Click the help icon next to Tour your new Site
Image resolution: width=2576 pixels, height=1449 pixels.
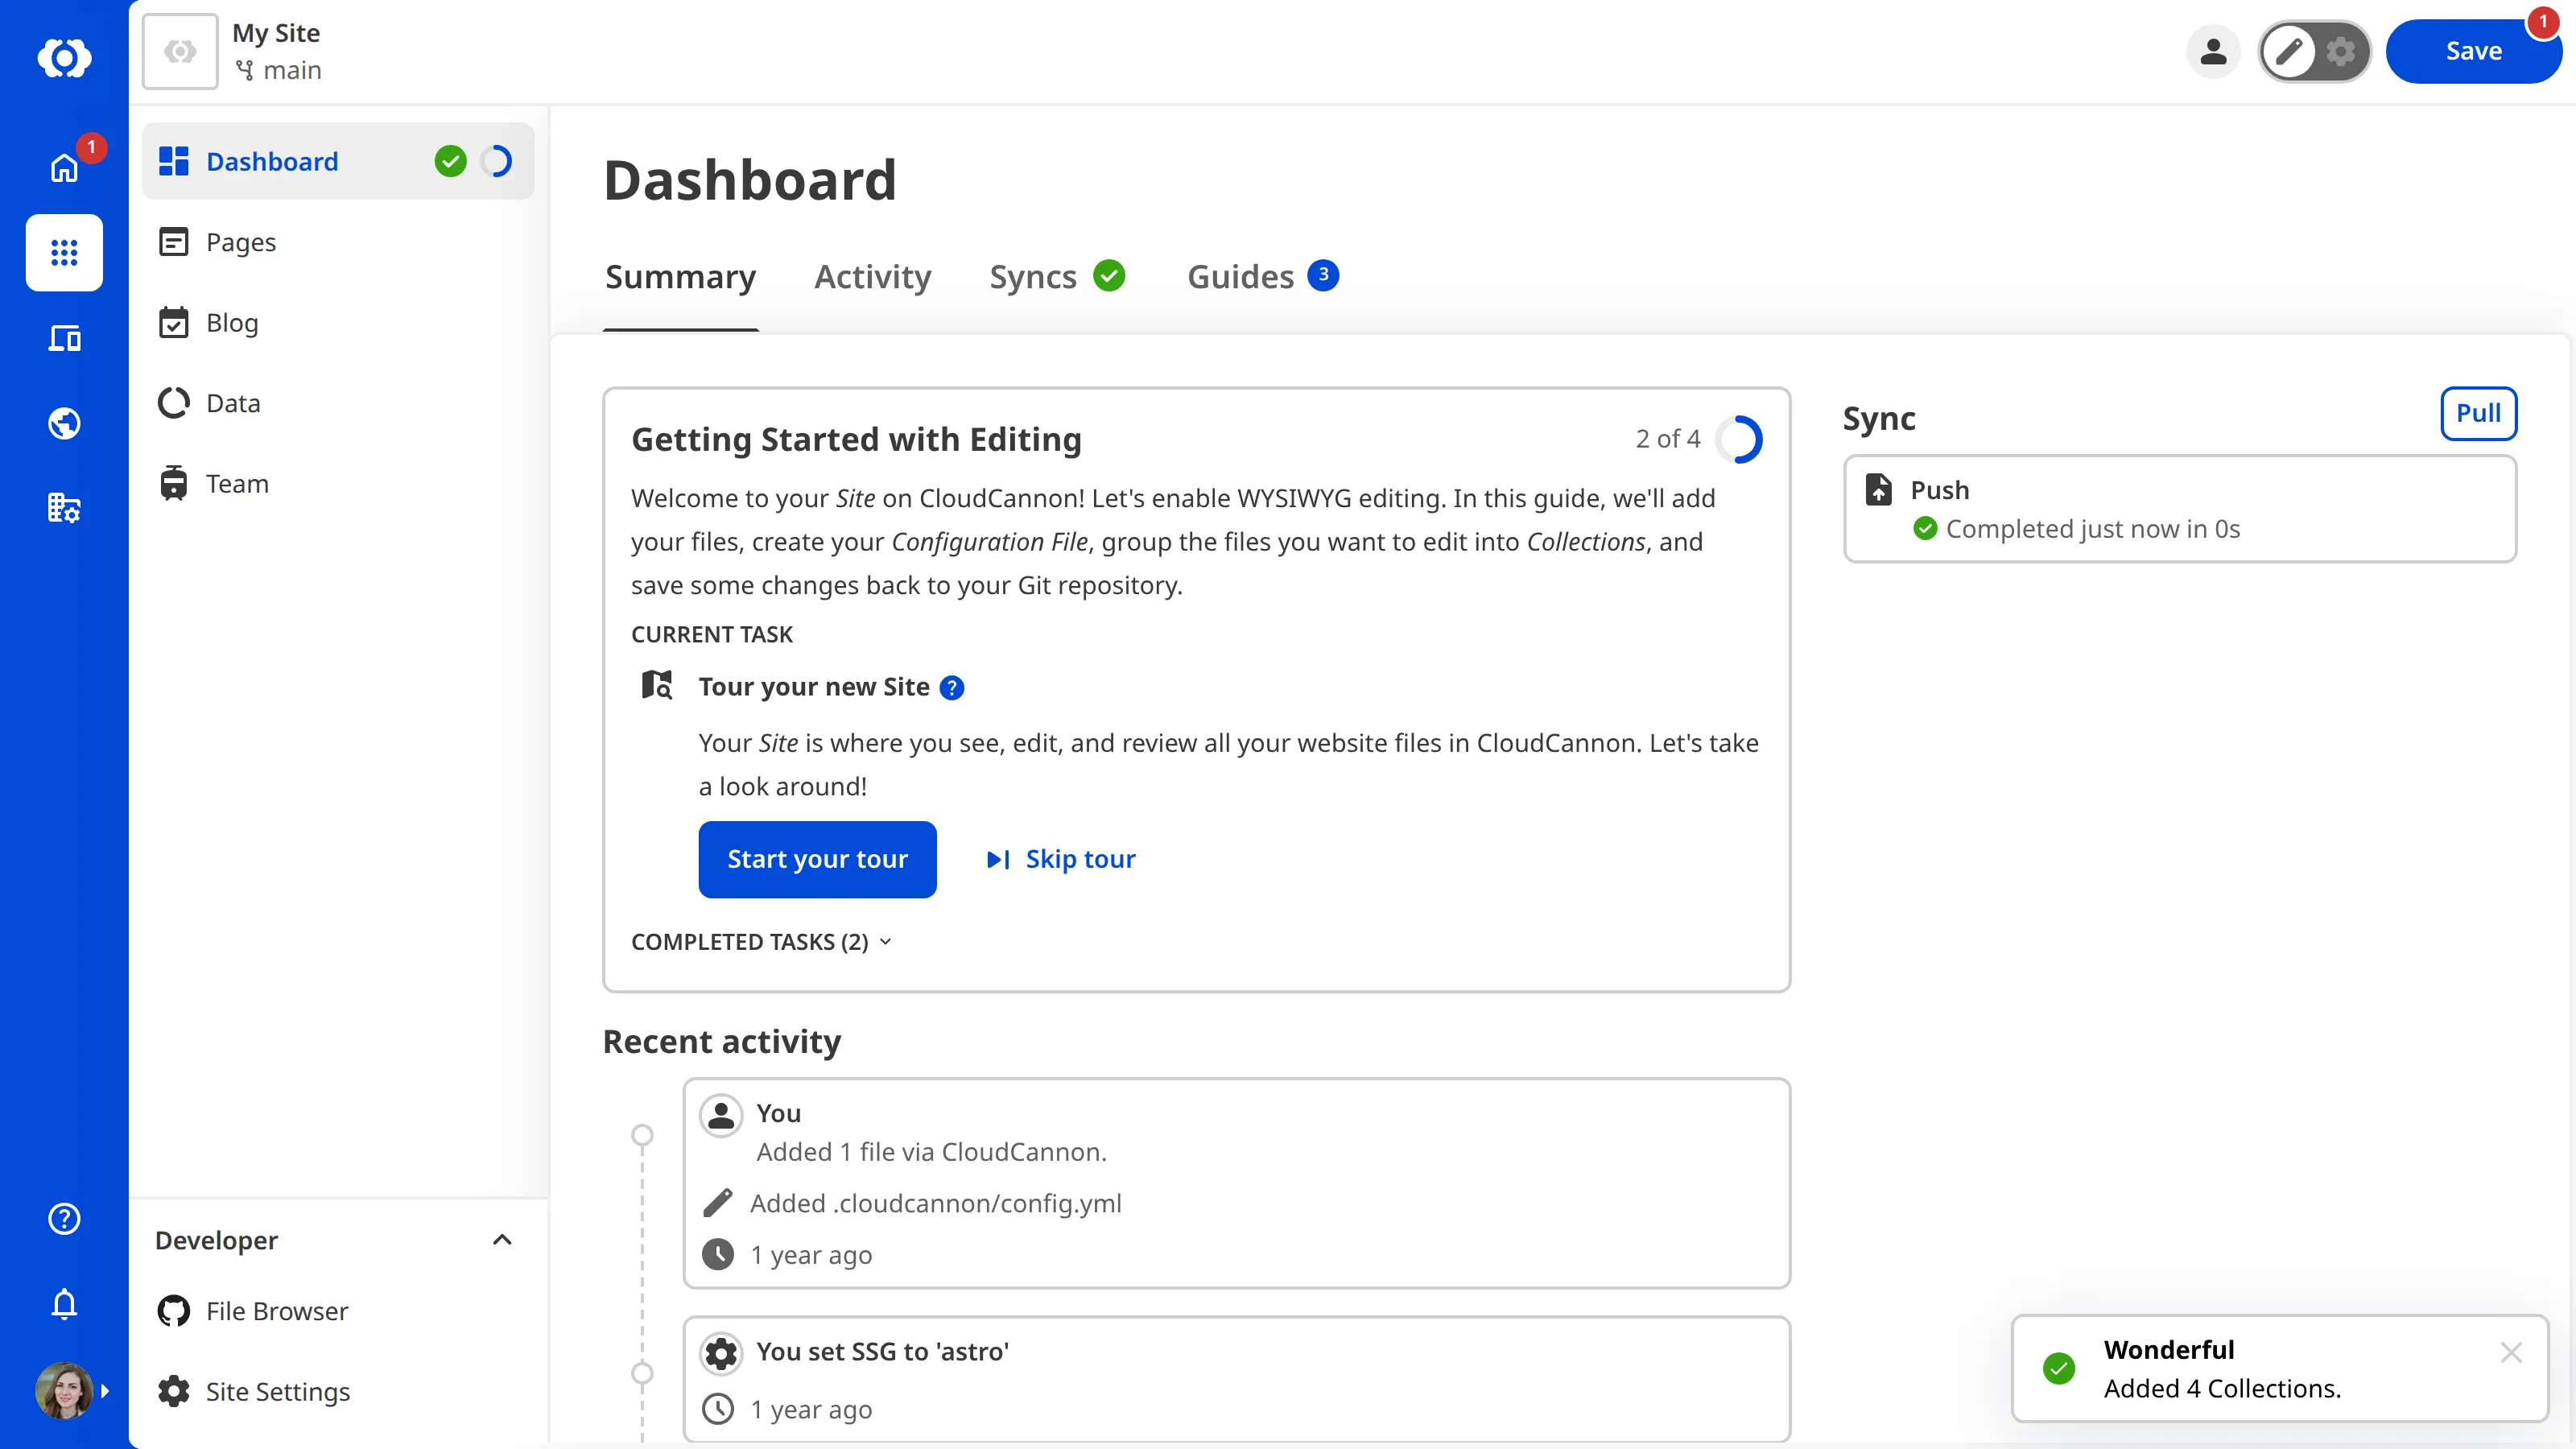coord(952,688)
